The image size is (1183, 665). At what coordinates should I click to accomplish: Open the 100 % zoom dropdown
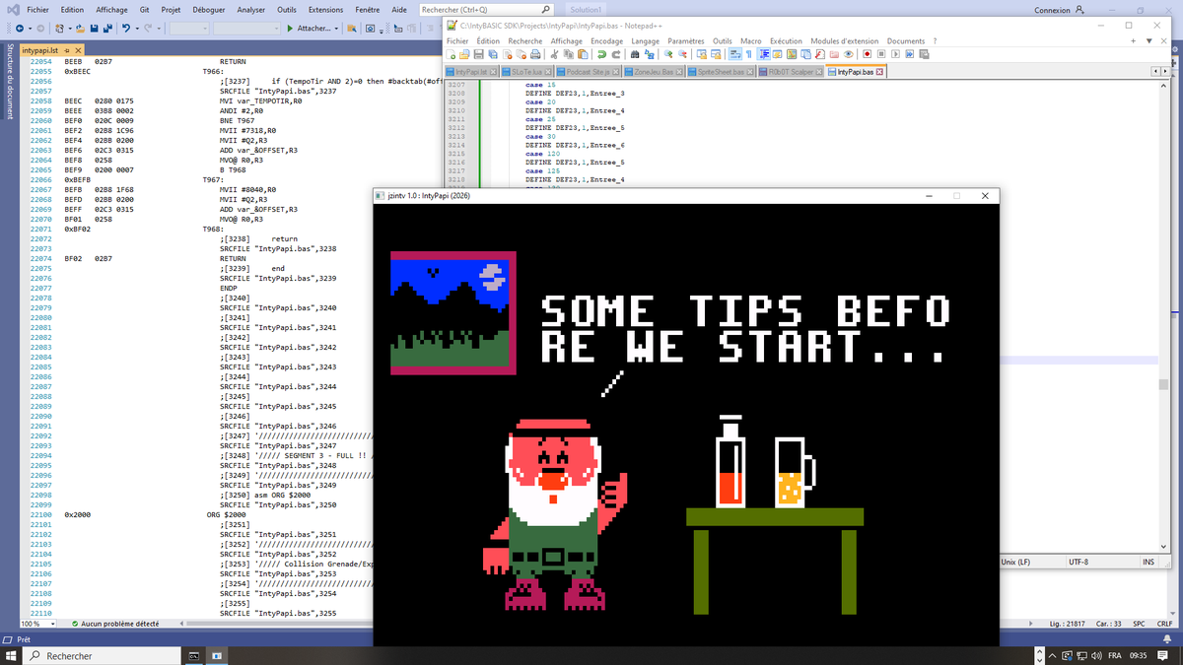[x=51, y=624]
